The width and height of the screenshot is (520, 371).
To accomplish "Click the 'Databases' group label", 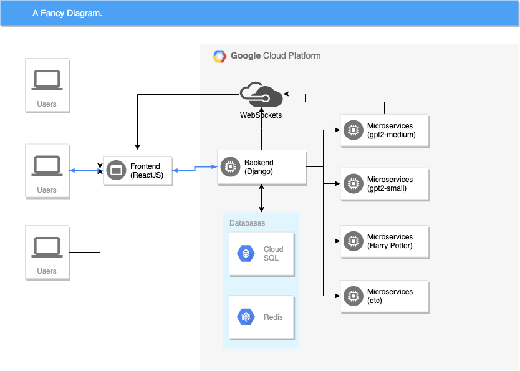I will coord(247,223).
